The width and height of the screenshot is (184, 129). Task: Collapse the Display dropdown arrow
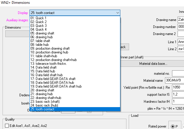[x=117, y=13]
